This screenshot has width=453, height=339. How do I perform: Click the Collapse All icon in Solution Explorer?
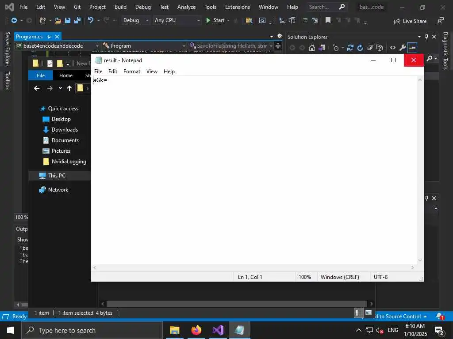coord(370,48)
